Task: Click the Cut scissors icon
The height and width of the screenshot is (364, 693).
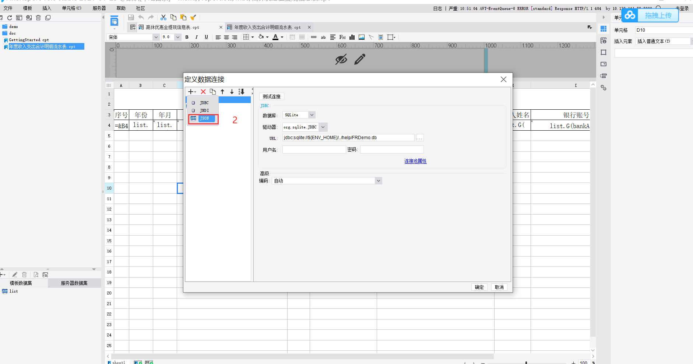Action: click(x=163, y=17)
